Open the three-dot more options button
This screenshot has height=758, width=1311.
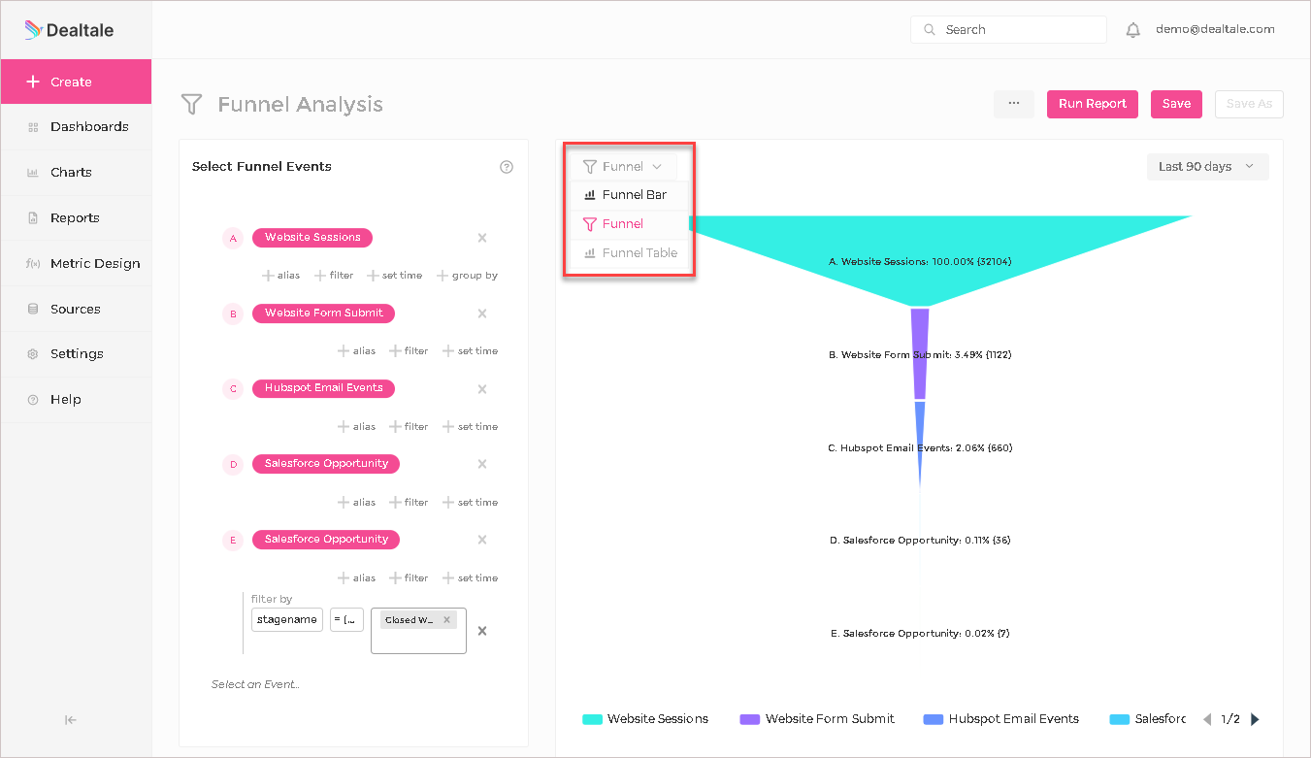click(1014, 104)
